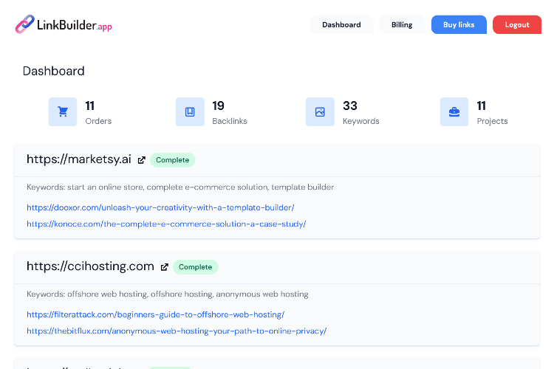Open the Dashboard nav item
This screenshot has height=369, width=554.
click(x=341, y=24)
